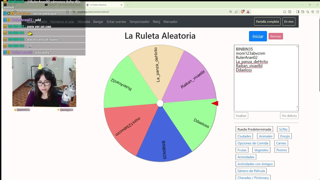Image resolution: width=320 pixels, height=180 pixels.
Task: Open the Leo AI sparkle icon
Action: click(x=307, y=12)
